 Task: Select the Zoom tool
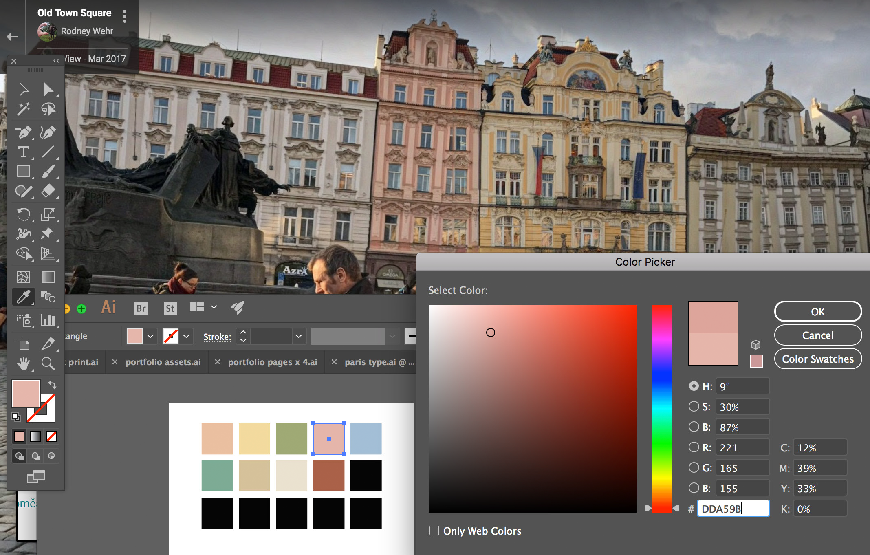(48, 363)
